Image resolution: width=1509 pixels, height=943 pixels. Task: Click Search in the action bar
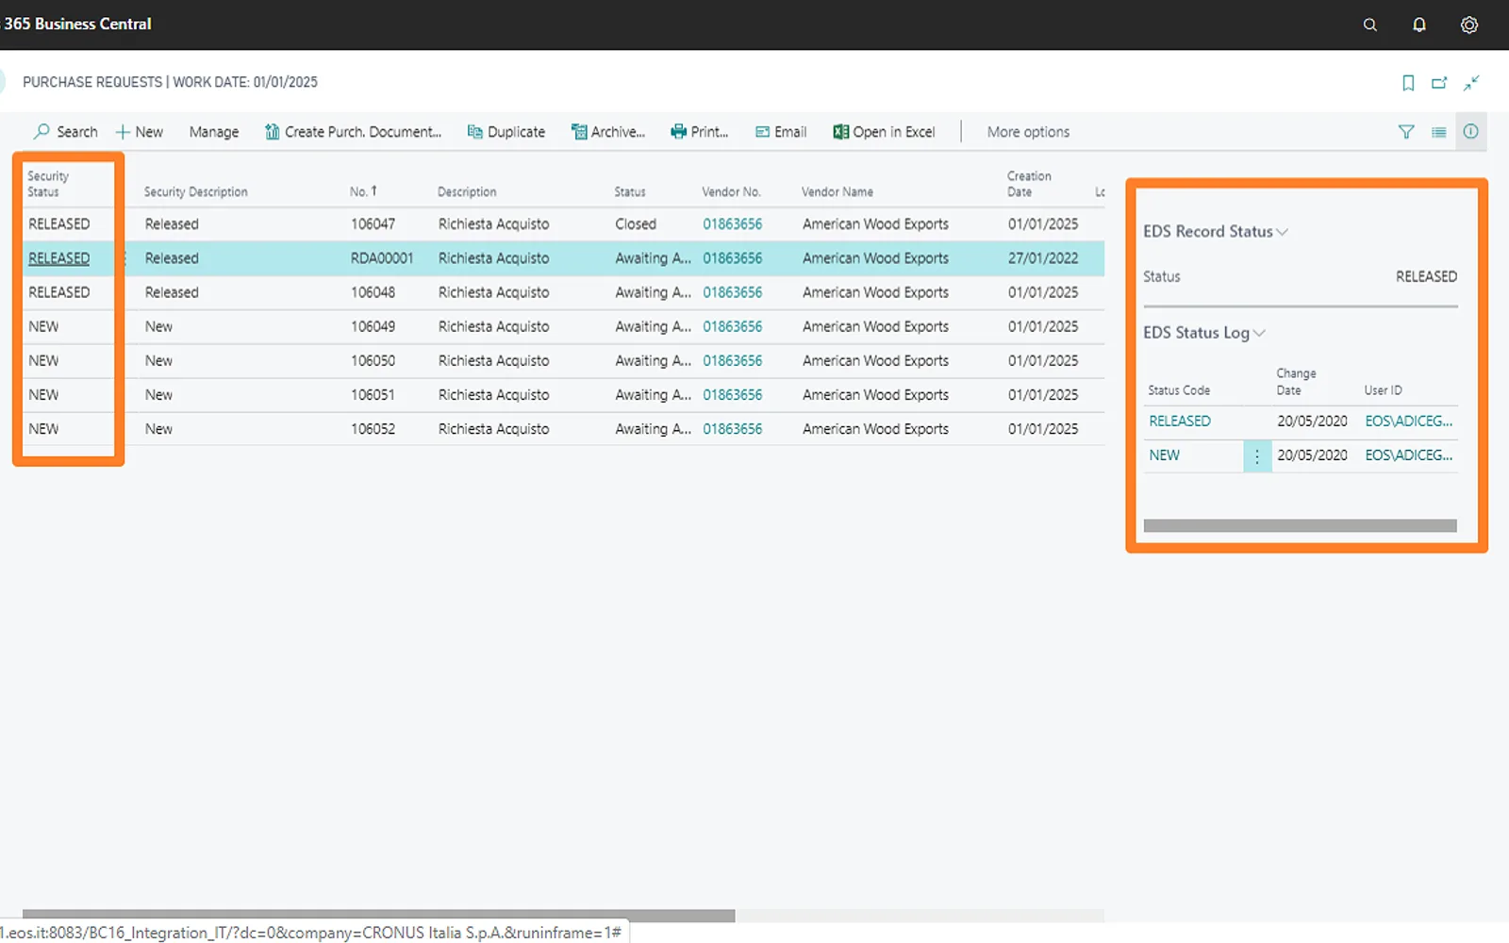click(65, 132)
